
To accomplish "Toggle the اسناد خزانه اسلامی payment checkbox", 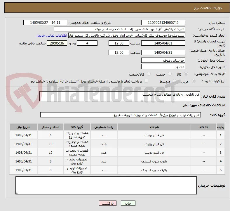I will [x=146, y=81].
